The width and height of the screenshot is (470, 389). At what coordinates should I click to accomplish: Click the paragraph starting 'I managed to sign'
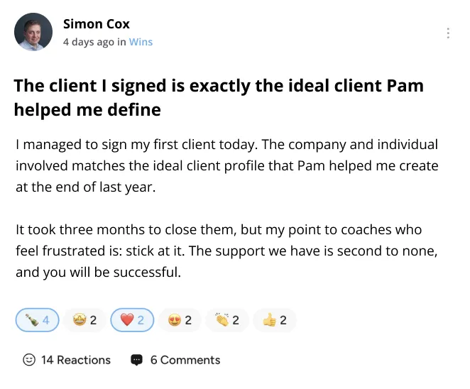226,165
